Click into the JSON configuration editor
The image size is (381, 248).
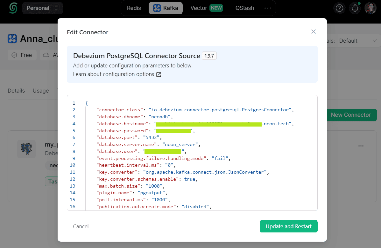point(192,153)
